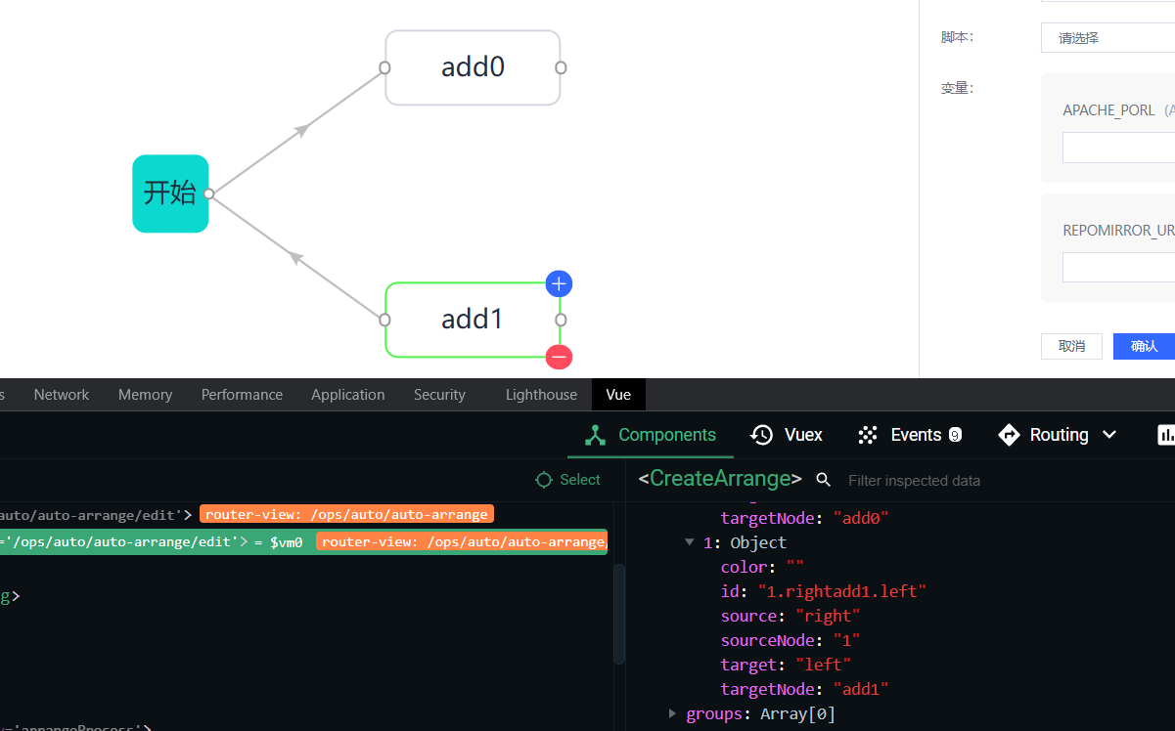Screen dimensions: 1175x731
Task: Click the Select component button
Action: tap(568, 480)
